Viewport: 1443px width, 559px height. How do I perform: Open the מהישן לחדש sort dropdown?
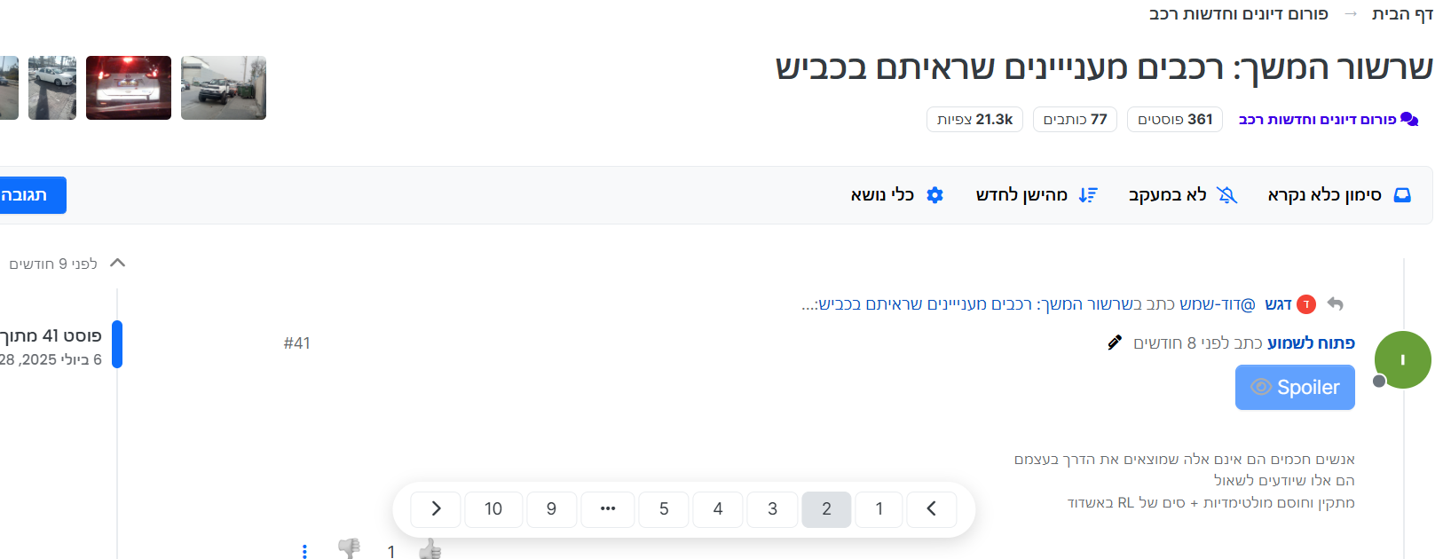(x=1036, y=195)
